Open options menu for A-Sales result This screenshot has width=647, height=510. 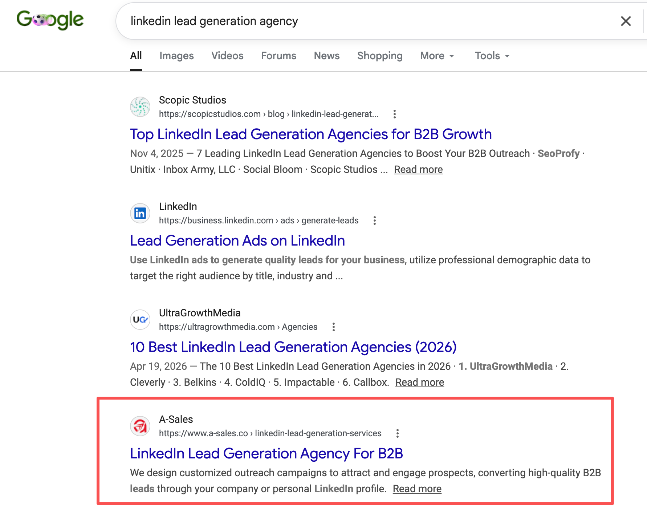(397, 433)
